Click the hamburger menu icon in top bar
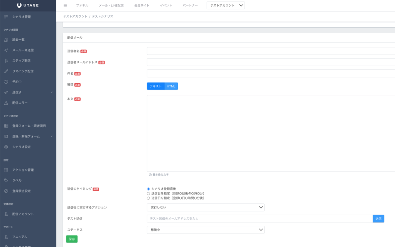Image resolution: width=395 pixels, height=247 pixels. 65,5
